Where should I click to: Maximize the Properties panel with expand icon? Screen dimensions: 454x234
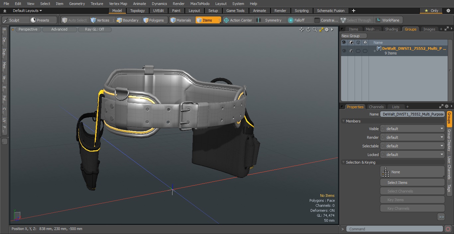tap(441, 107)
